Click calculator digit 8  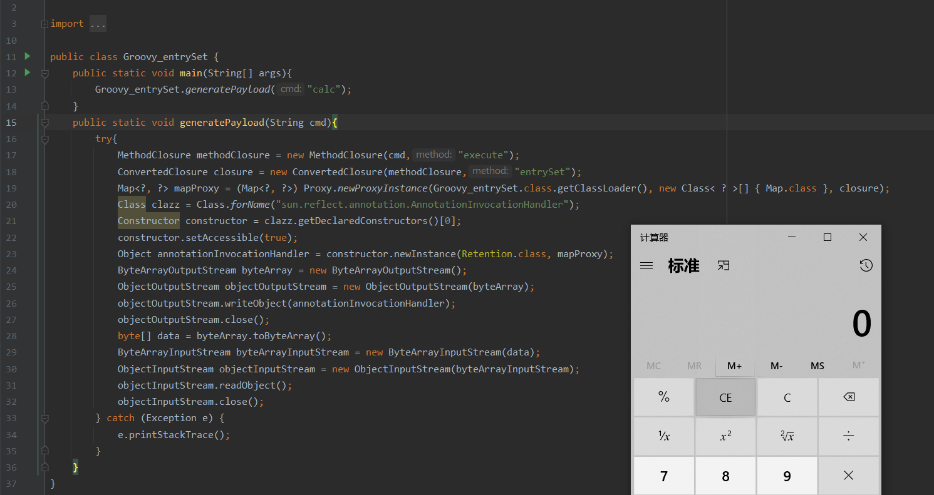pyautogui.click(x=725, y=476)
